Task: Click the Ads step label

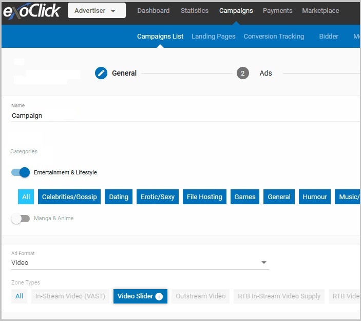Action: (x=265, y=73)
